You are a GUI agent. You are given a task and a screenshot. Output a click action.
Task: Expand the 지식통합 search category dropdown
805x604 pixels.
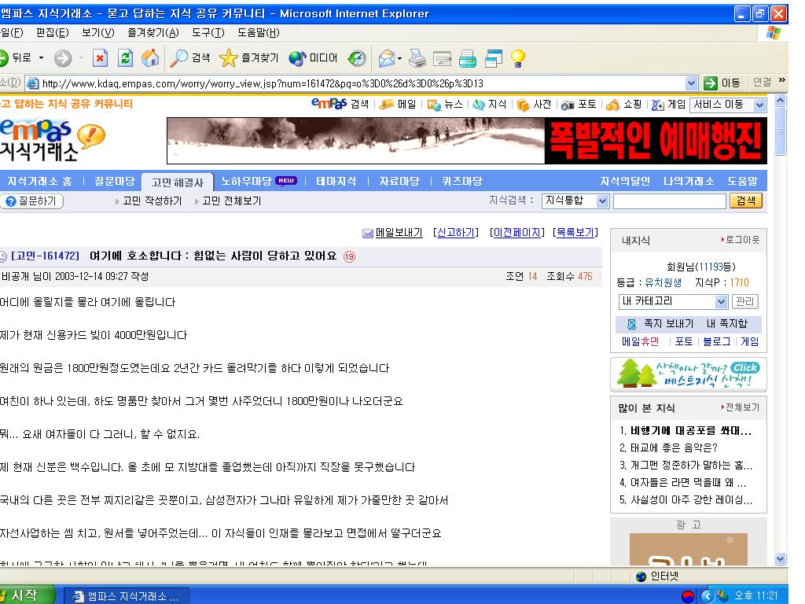[x=575, y=201]
